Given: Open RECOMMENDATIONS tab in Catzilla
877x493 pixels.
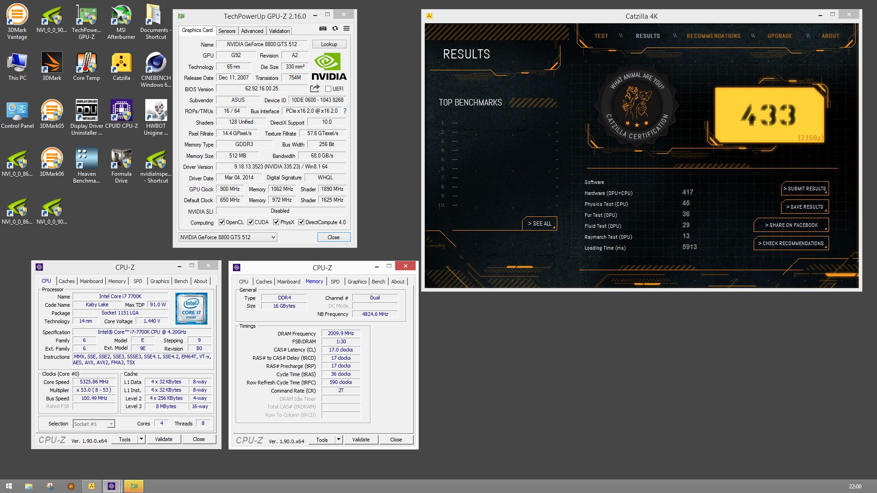Looking at the screenshot, I should coord(713,36).
